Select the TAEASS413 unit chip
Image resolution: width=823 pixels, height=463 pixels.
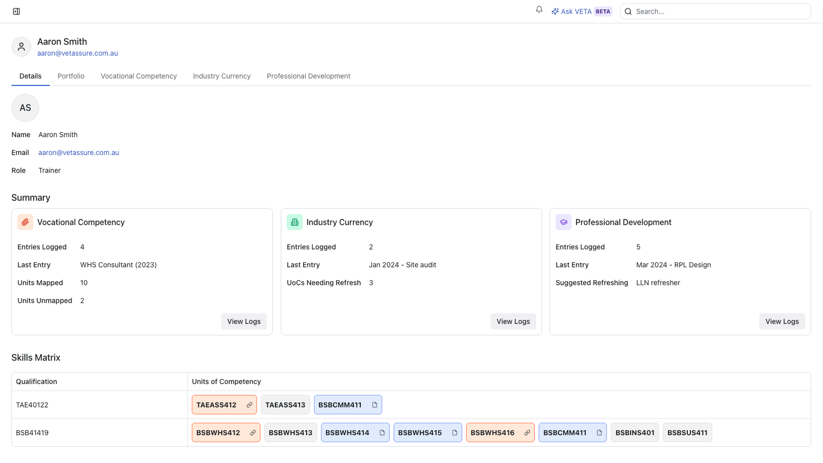click(x=285, y=405)
